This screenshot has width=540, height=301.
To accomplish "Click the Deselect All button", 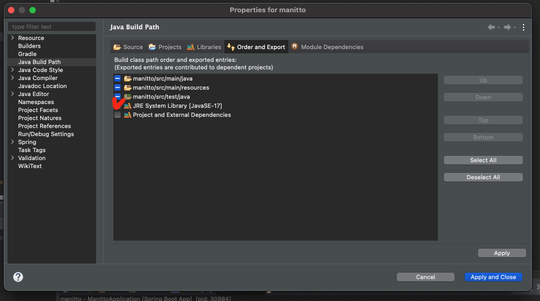I will point(483,177).
